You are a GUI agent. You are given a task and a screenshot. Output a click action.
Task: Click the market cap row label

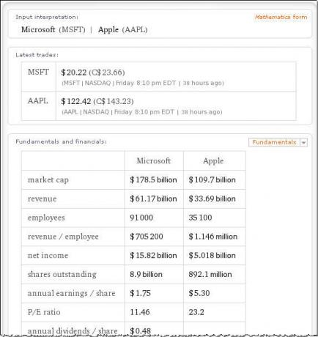pyautogui.click(x=48, y=180)
